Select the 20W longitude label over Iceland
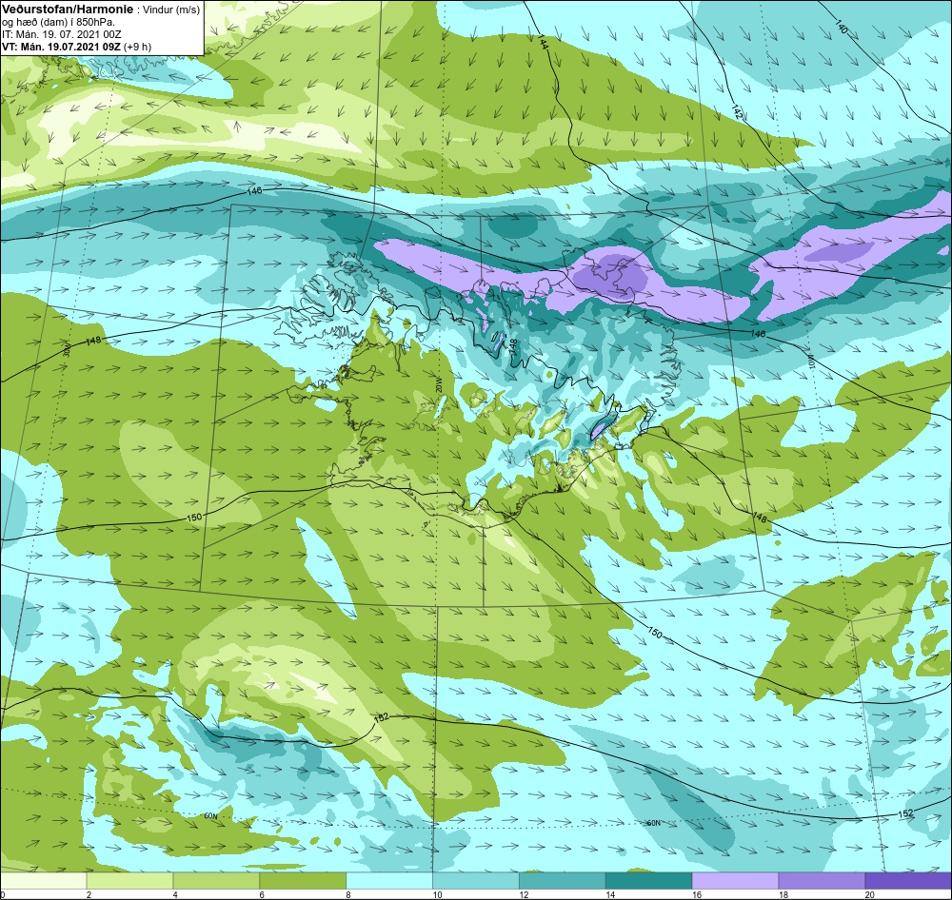Screen dimensions: 952x900 tap(437, 383)
